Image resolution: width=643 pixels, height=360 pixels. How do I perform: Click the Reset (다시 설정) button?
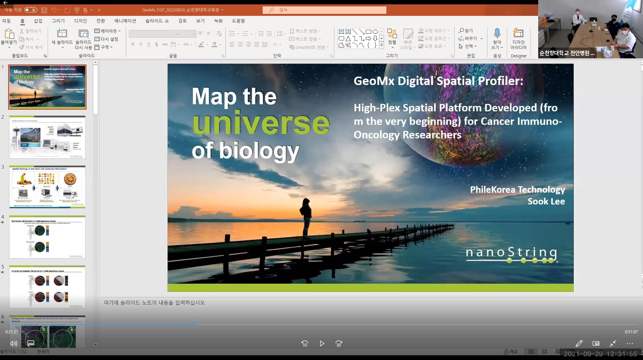106,39
